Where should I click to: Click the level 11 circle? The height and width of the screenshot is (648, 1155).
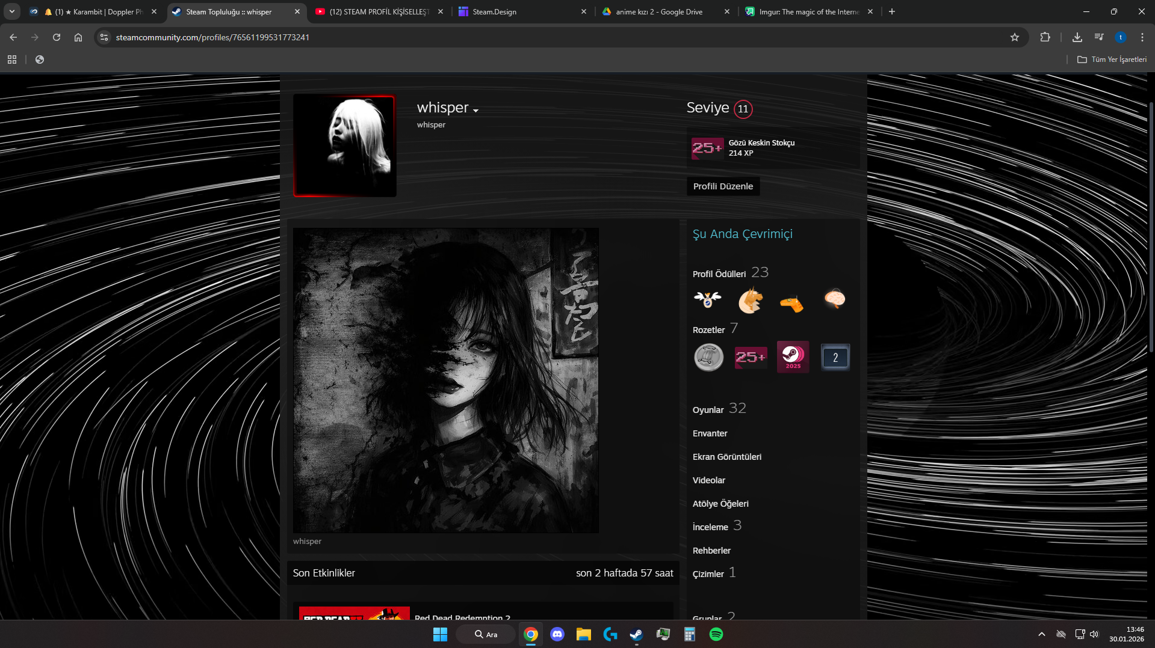743,109
